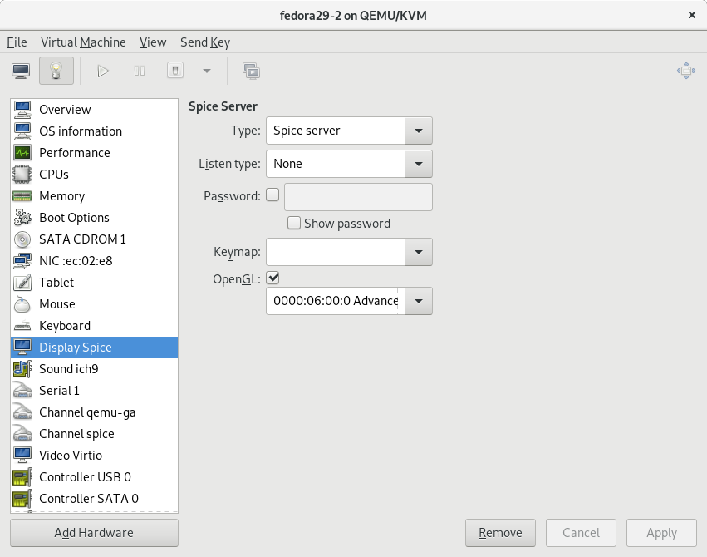Image resolution: width=707 pixels, height=557 pixels.
Task: Click the SATA CDROM 1 disc icon
Action: point(22,239)
